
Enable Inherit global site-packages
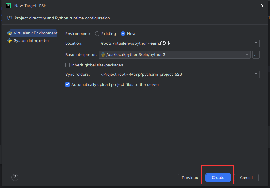point(67,65)
